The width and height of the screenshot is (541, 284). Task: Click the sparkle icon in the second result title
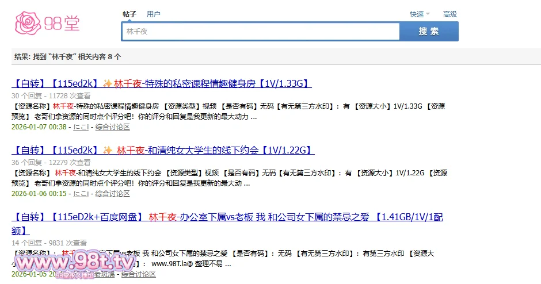pos(107,151)
